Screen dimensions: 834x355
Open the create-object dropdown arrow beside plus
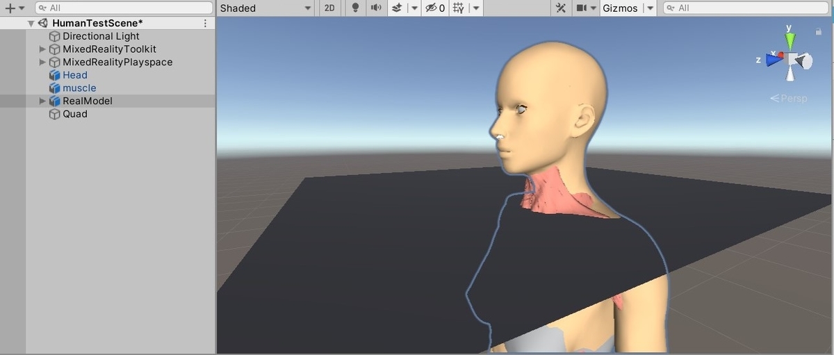(x=22, y=8)
